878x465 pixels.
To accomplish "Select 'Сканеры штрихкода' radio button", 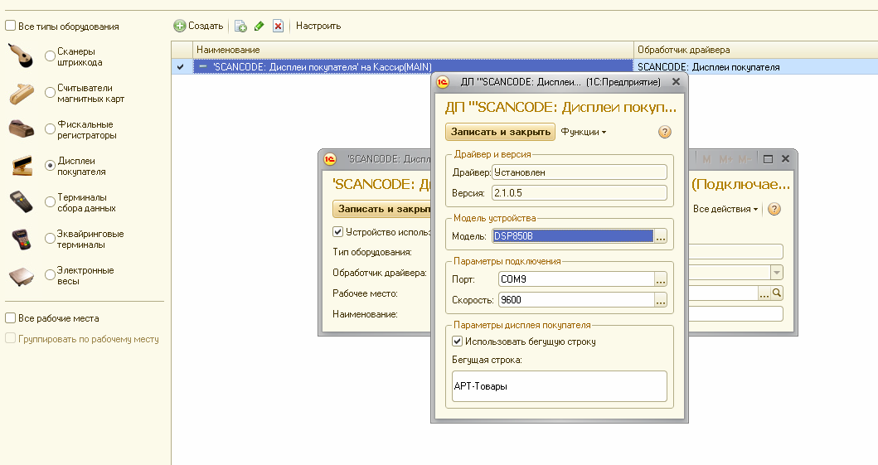I will [x=51, y=56].
